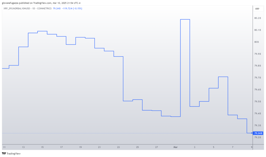Click the 17 date label on the time axis
The image size is (266, 157).
(61, 147)
